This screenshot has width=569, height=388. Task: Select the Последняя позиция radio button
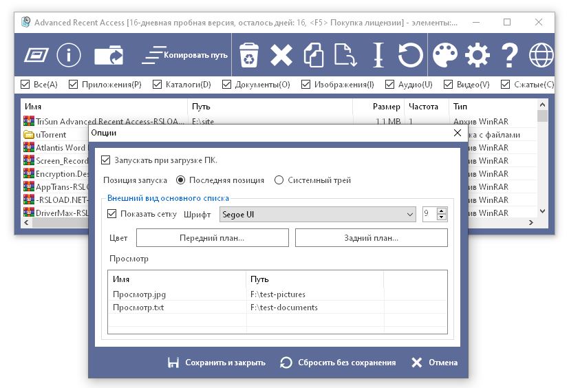click(x=180, y=180)
